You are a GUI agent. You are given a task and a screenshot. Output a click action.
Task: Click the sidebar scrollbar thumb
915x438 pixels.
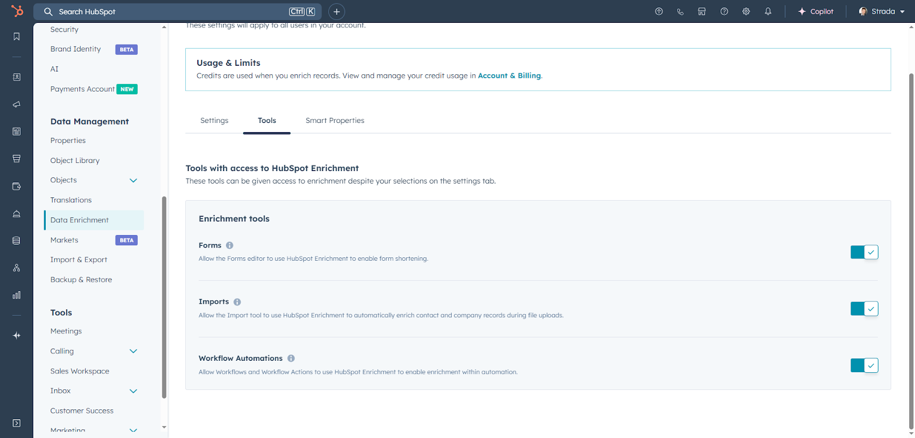click(x=164, y=297)
